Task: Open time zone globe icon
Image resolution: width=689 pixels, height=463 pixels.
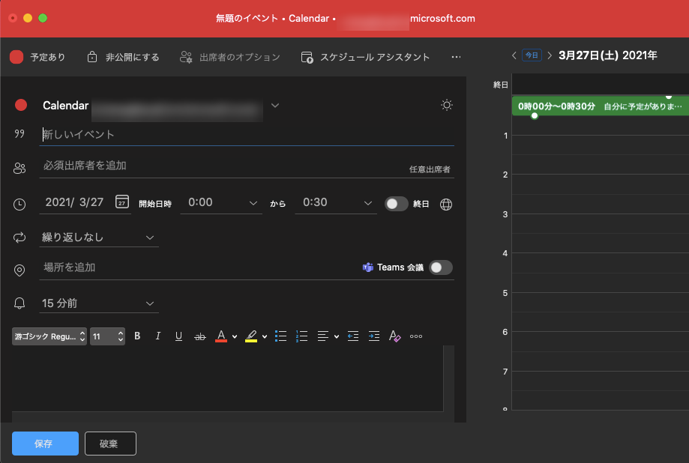Action: [x=446, y=205]
